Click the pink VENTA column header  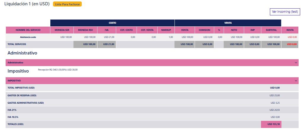(185, 30)
